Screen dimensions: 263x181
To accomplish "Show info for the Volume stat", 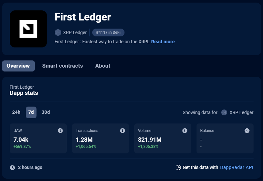I will click(x=185, y=131).
